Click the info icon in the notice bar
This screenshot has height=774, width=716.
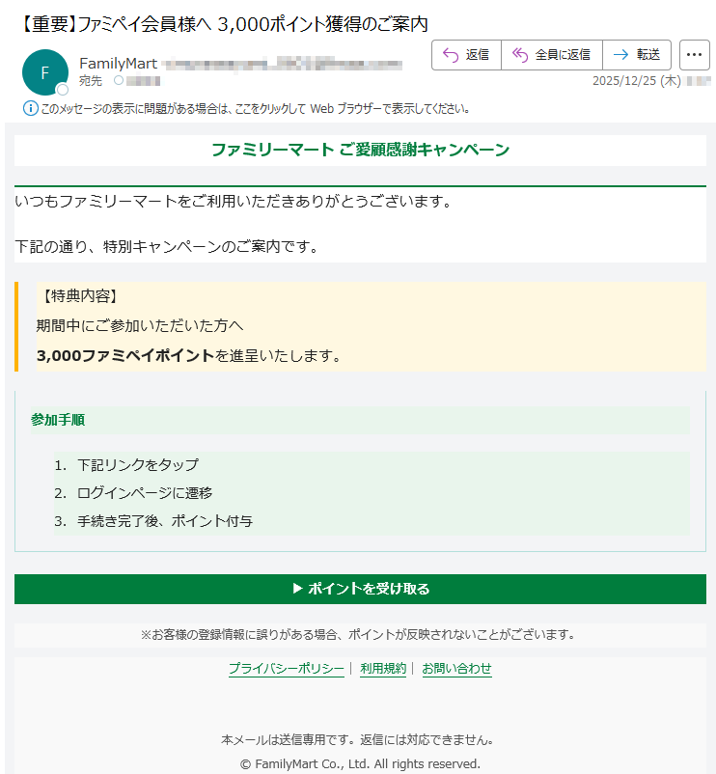(x=30, y=108)
